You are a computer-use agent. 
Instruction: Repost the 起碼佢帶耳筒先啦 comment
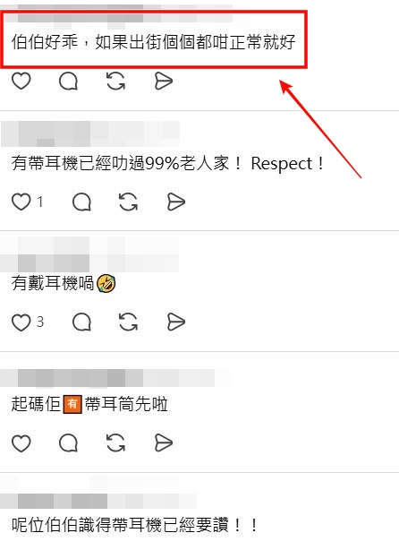coord(115,443)
